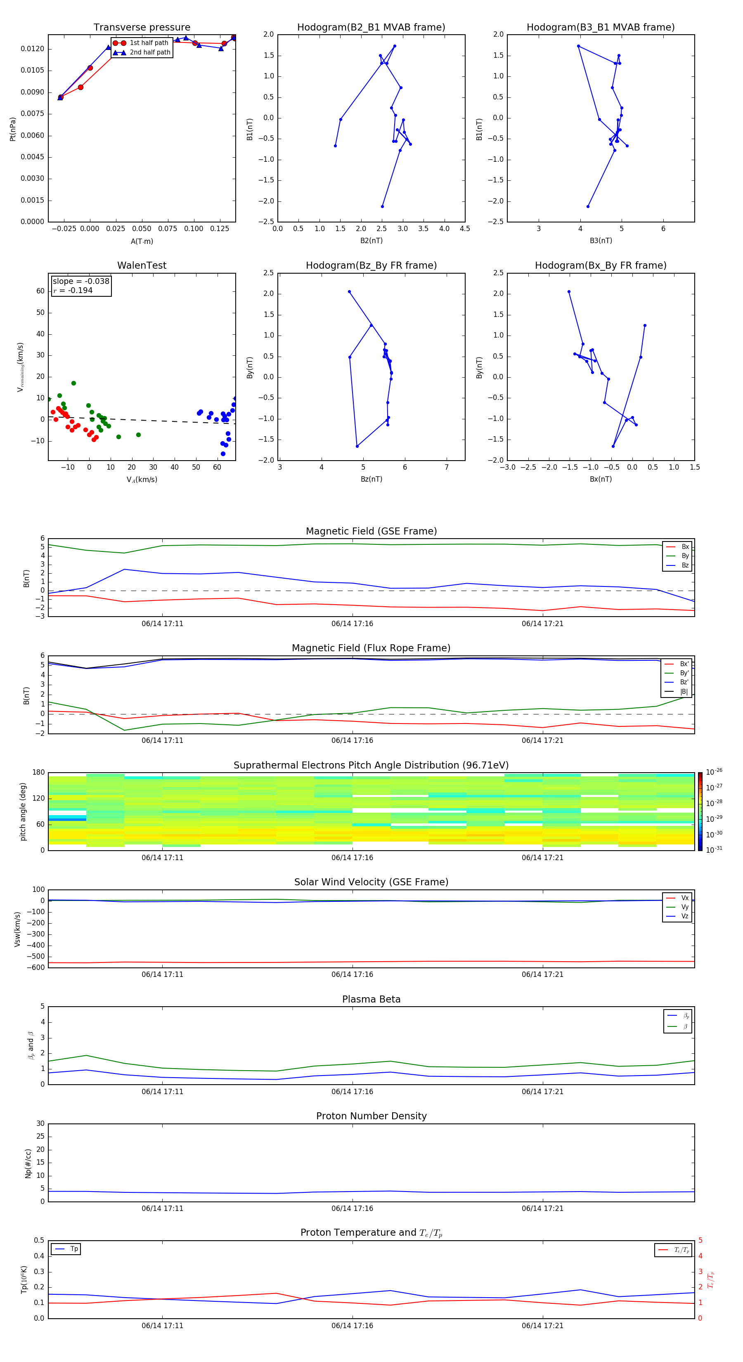The image size is (743, 1362).
Task: Click 'Proton Number Density' panel title
Action: (371, 1116)
